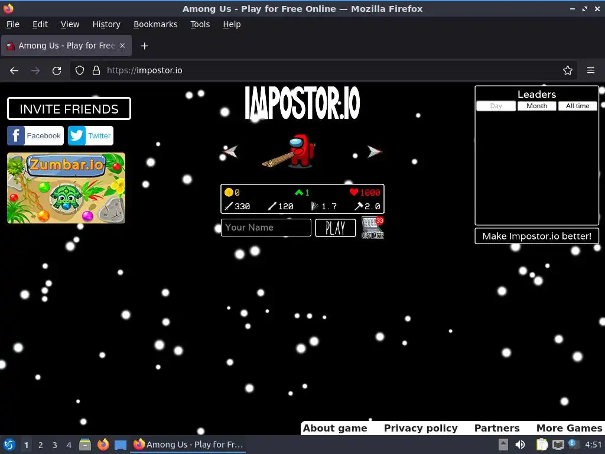Open the INVITE FRIENDS button
Image resolution: width=605 pixels, height=454 pixels.
[x=69, y=109]
